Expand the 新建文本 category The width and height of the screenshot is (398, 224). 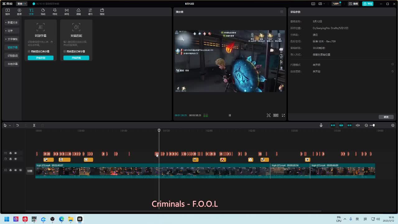[12, 22]
